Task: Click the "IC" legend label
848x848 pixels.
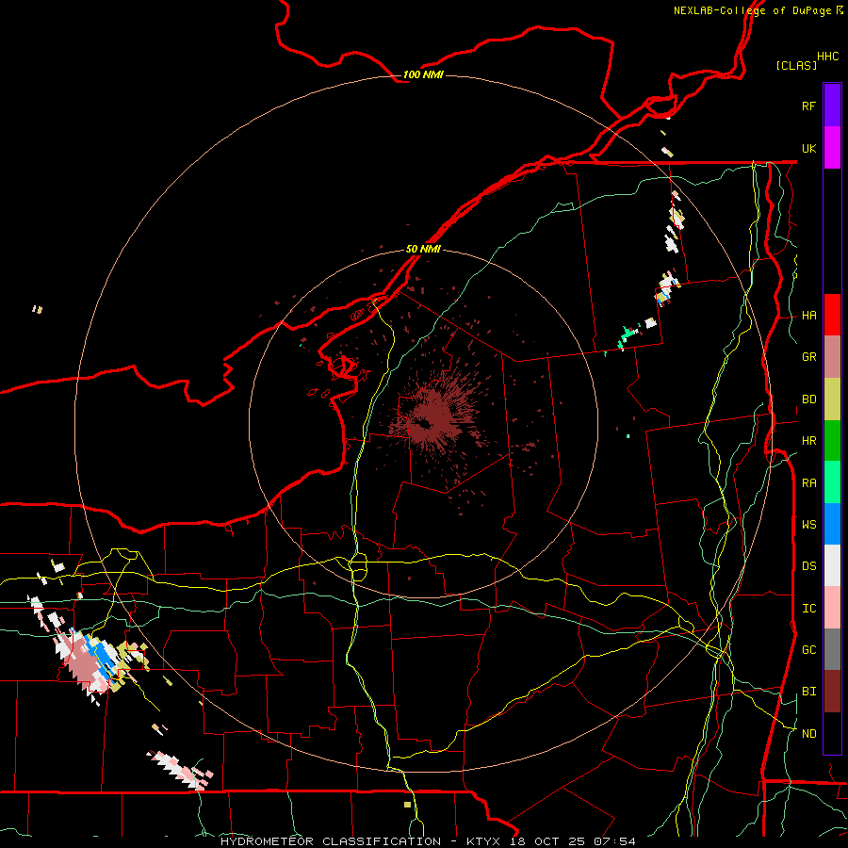Action: click(809, 609)
